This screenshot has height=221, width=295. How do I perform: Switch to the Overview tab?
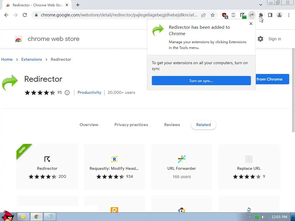[x=89, y=125]
